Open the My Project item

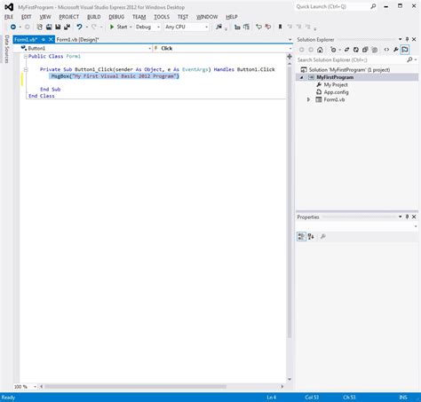pos(336,85)
